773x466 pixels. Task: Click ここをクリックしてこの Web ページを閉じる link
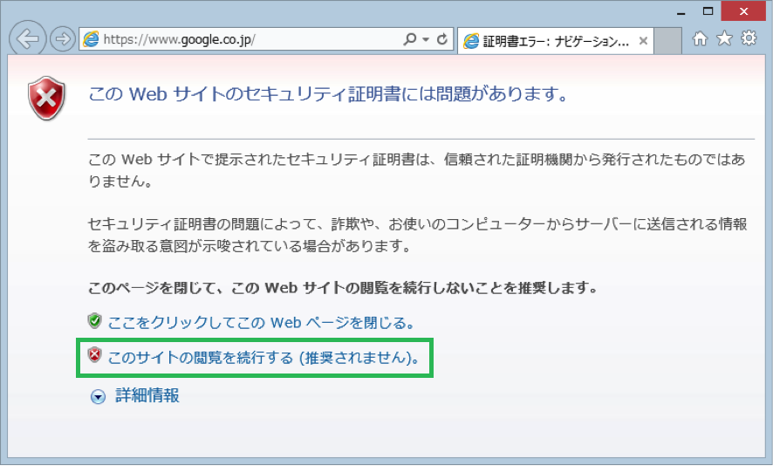pos(261,323)
